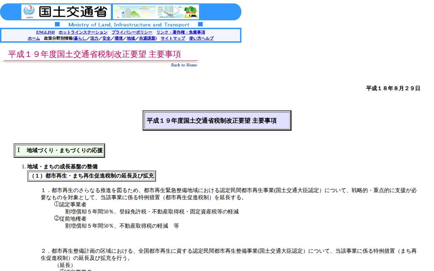Click section heading Ⅰ 地域づくり・まちづくりの応援

(59, 150)
